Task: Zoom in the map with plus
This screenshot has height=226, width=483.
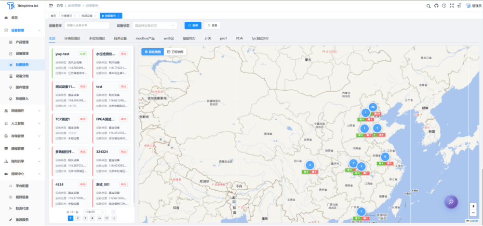Action: [473, 206]
